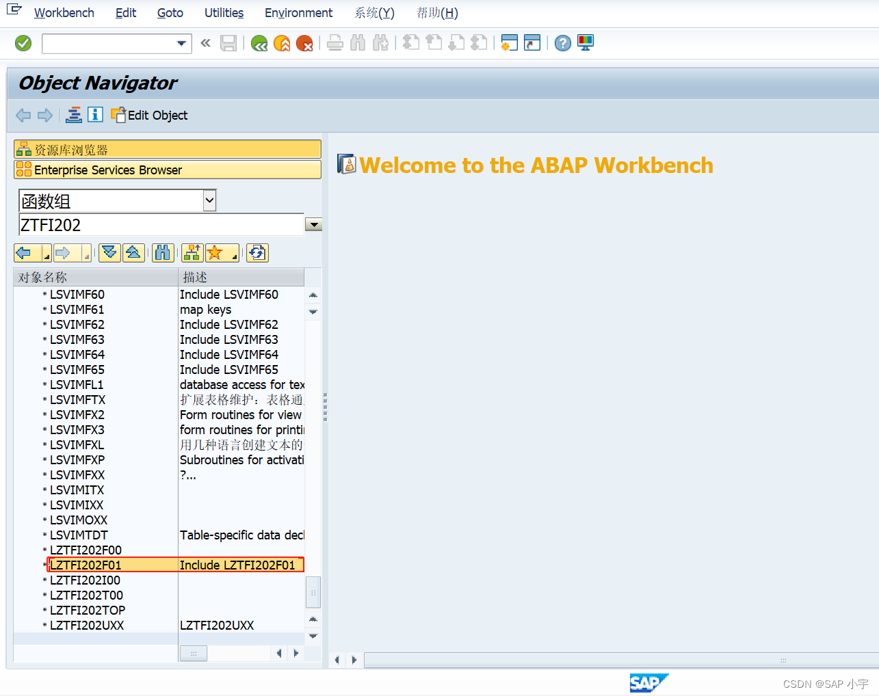Click the orange Exit icon
This screenshot has width=879, height=696.
point(282,44)
